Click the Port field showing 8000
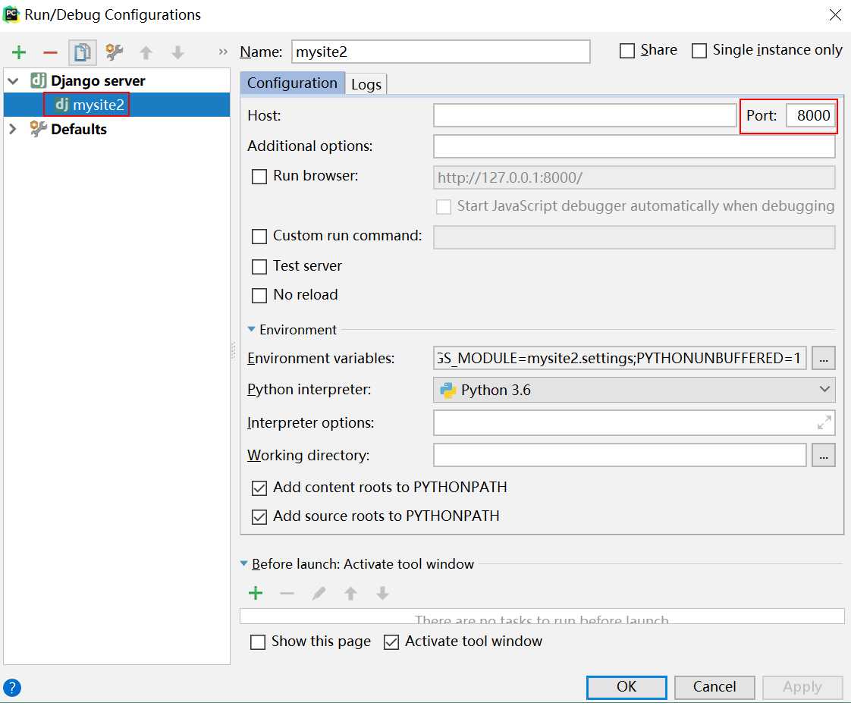The image size is (851, 709). pyautogui.click(x=811, y=115)
